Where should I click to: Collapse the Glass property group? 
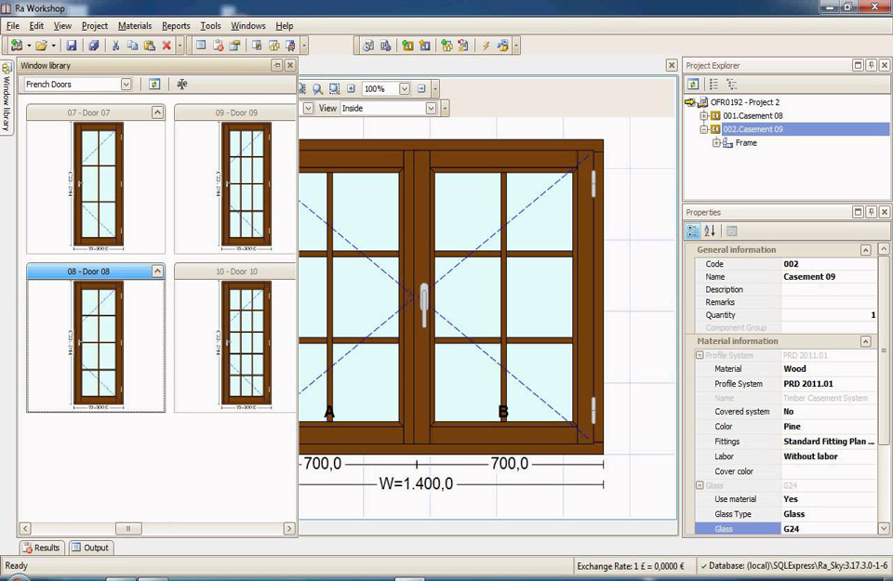(700, 485)
